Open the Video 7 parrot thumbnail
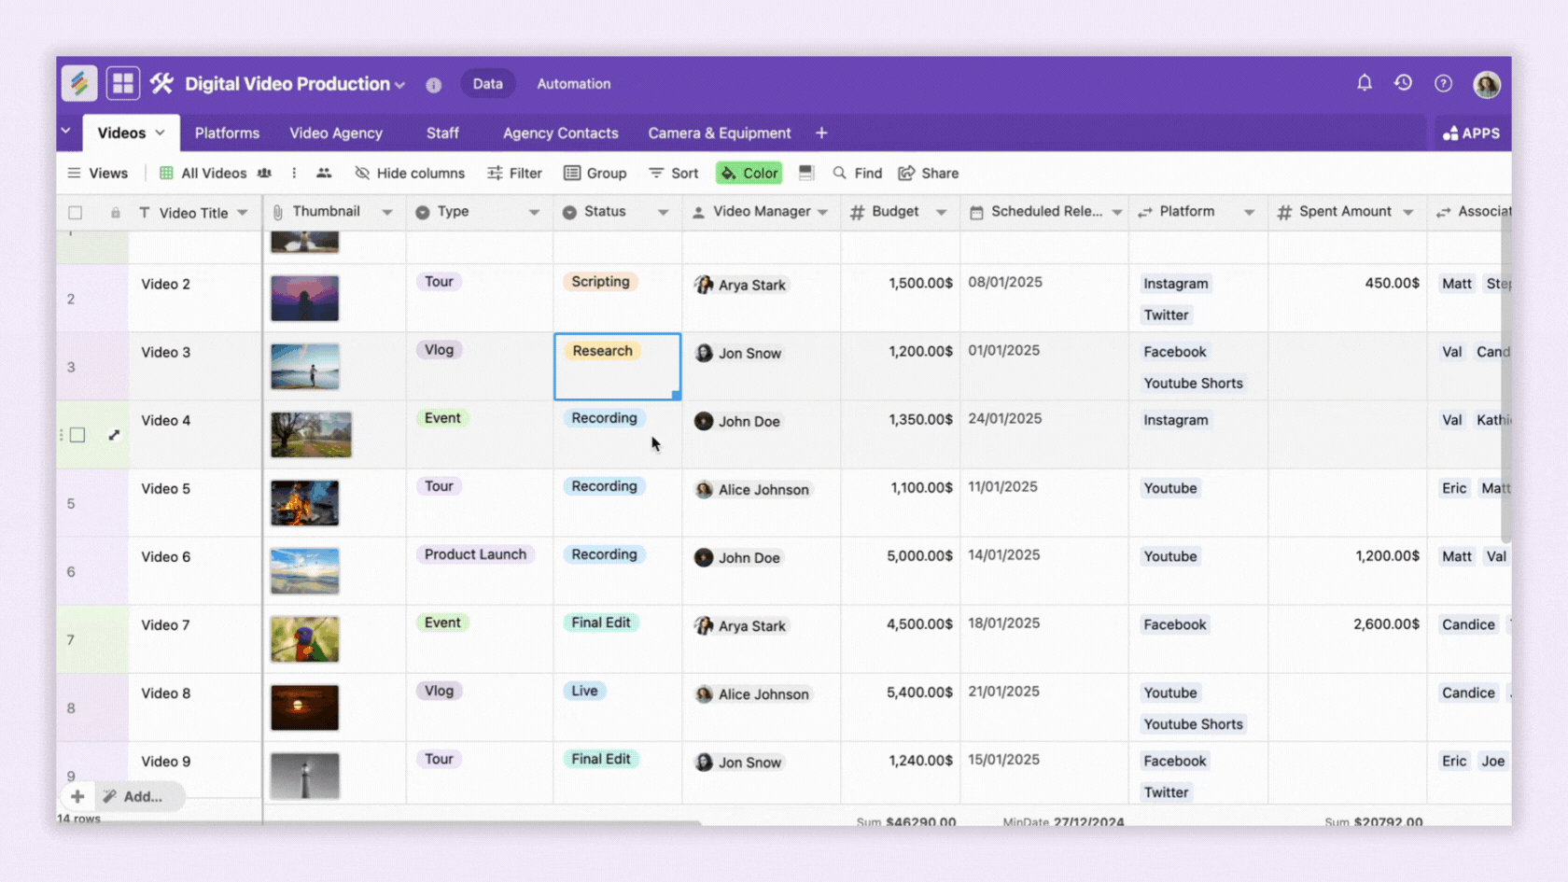This screenshot has height=882, width=1568. pos(305,639)
